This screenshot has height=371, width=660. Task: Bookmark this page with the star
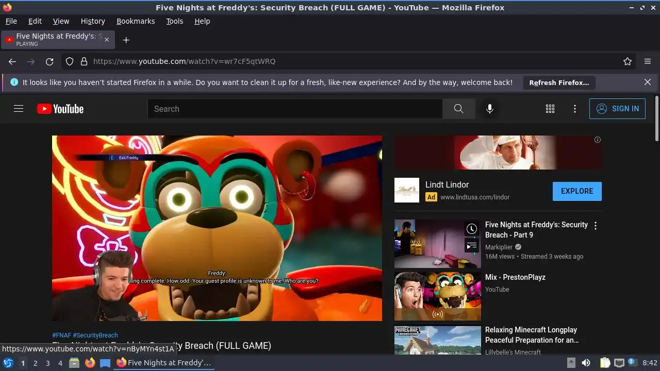pyautogui.click(x=628, y=61)
